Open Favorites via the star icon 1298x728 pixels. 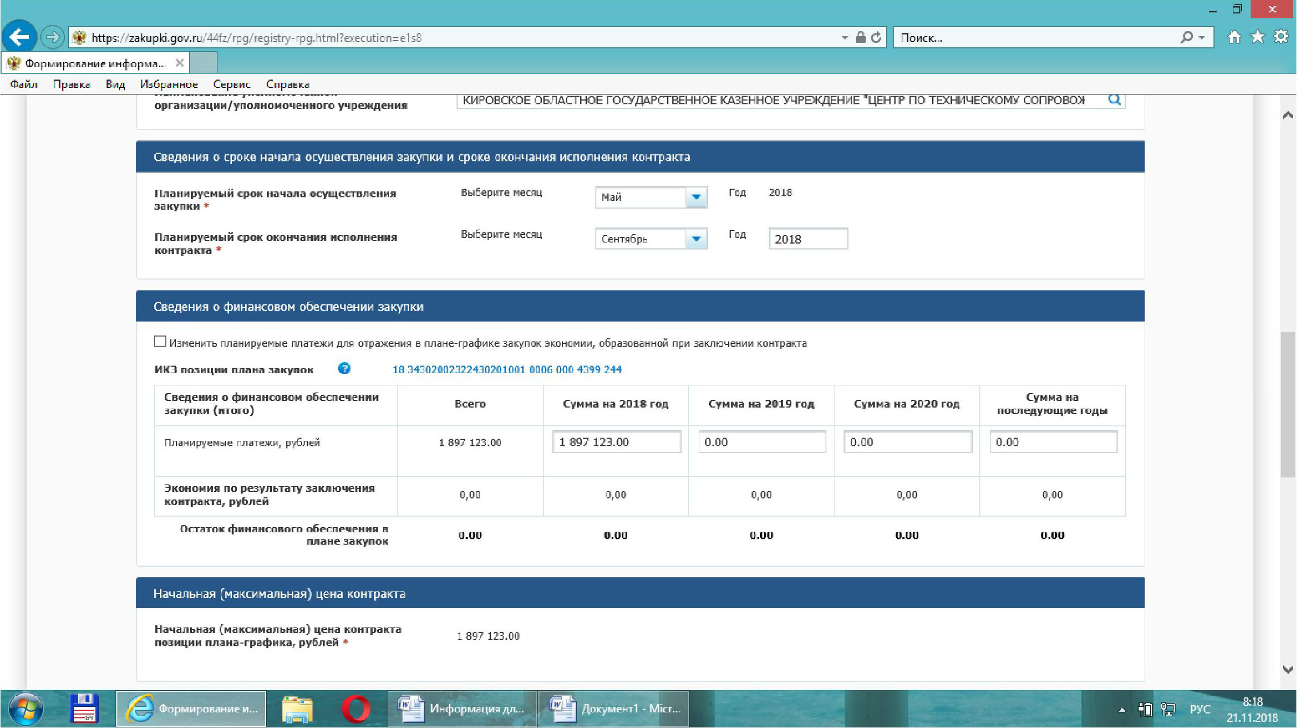[x=1258, y=37]
